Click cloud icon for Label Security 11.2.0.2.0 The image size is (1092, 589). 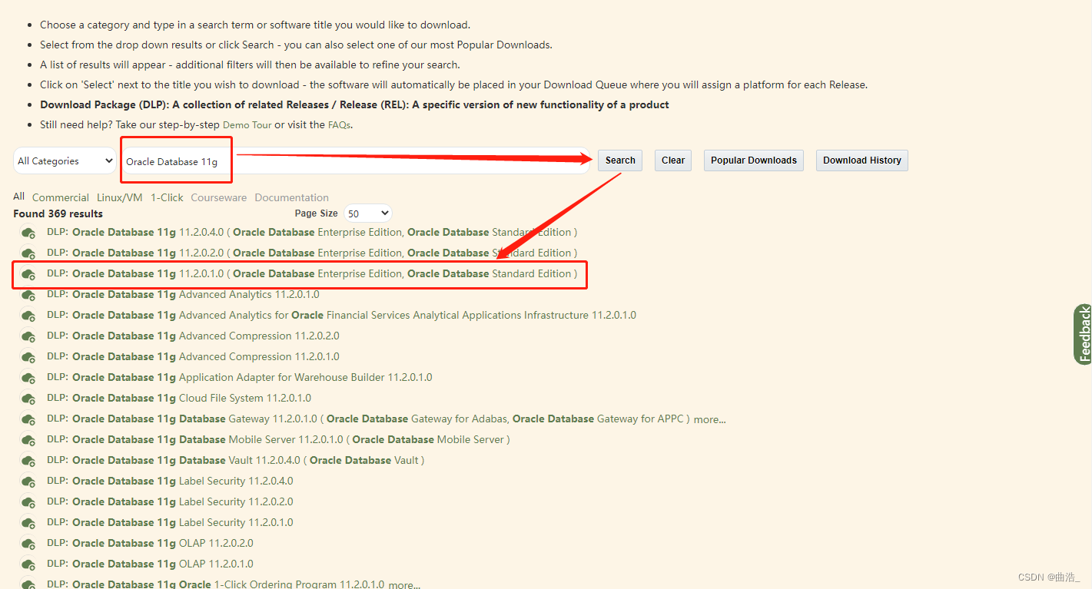tap(28, 502)
